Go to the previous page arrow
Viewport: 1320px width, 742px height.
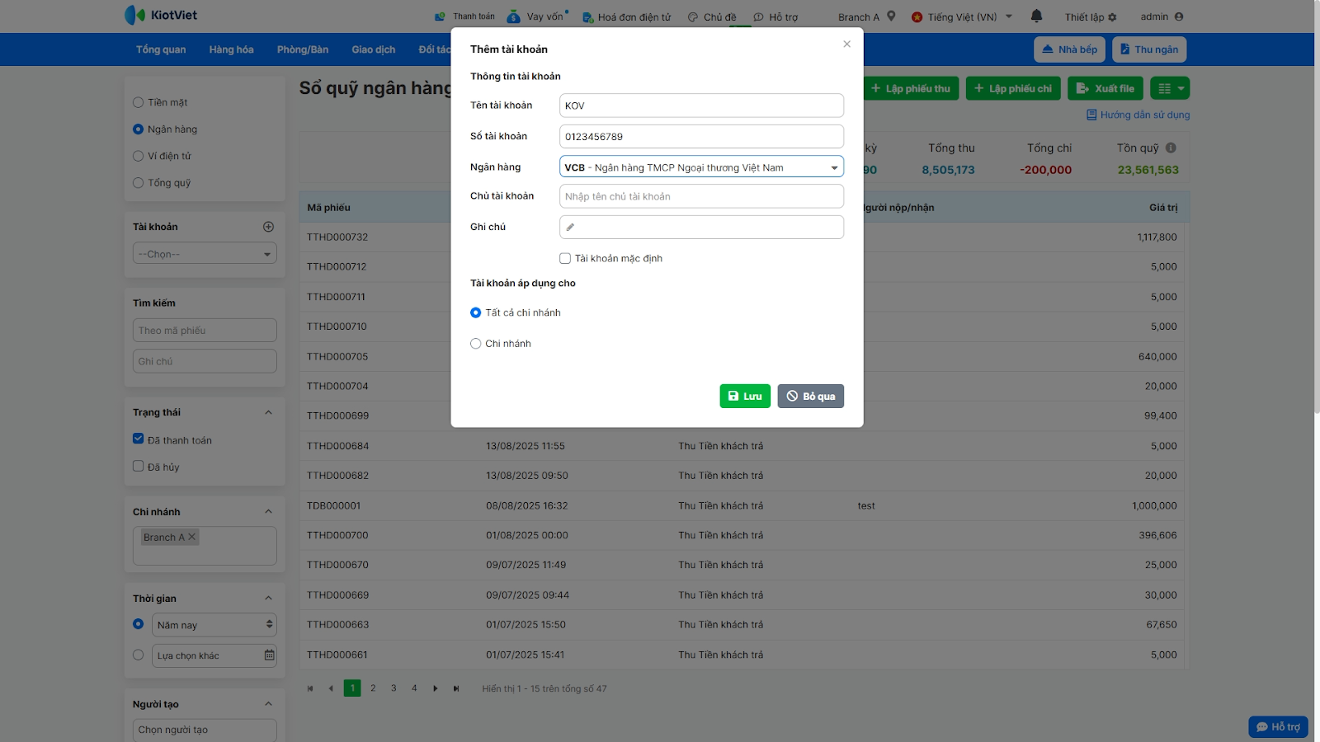click(x=331, y=688)
